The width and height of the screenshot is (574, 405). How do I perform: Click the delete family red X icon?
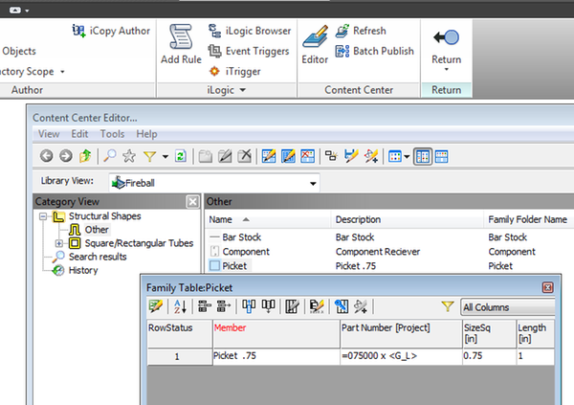pos(307,156)
